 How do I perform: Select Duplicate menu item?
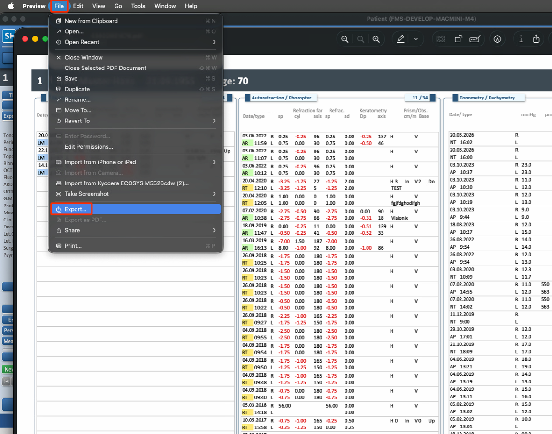pyautogui.click(x=136, y=89)
